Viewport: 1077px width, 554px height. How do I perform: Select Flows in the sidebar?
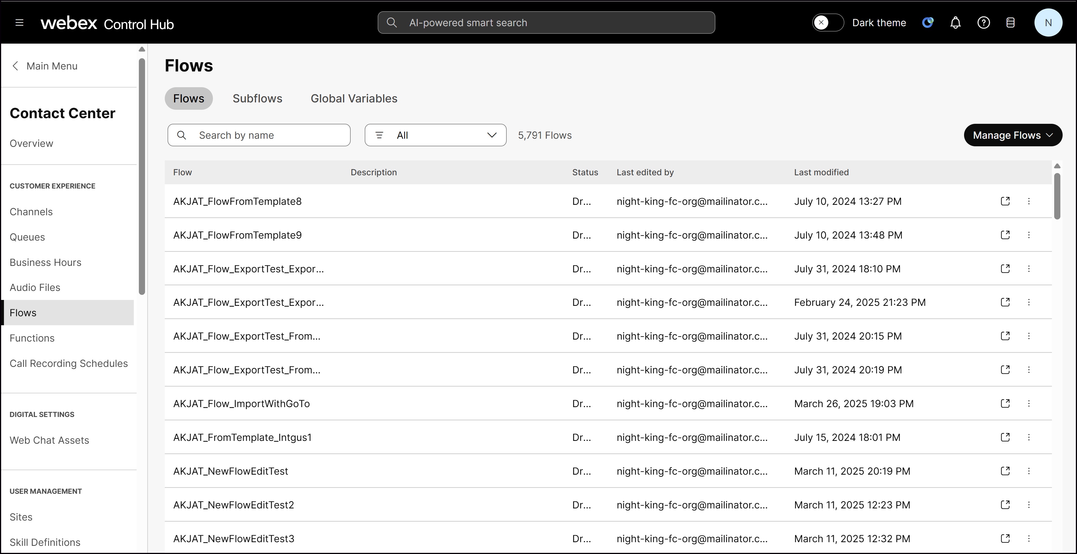tap(68, 313)
